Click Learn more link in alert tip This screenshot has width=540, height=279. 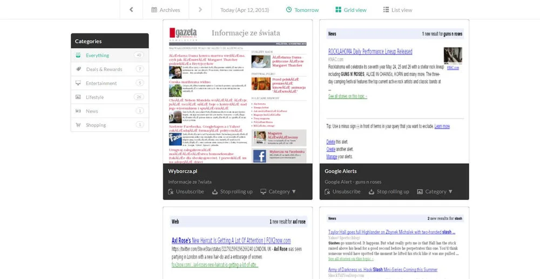[x=442, y=127]
